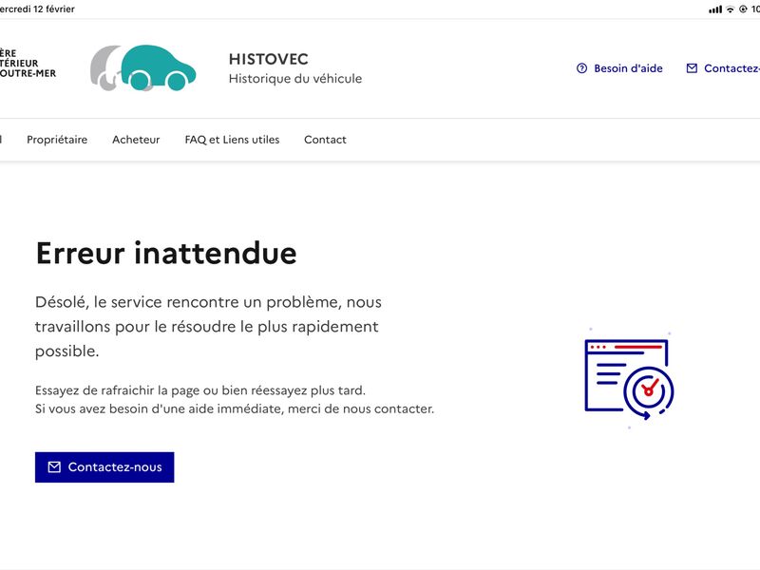
Task: Click the envelope icon inside the blue button
Action: 54,467
